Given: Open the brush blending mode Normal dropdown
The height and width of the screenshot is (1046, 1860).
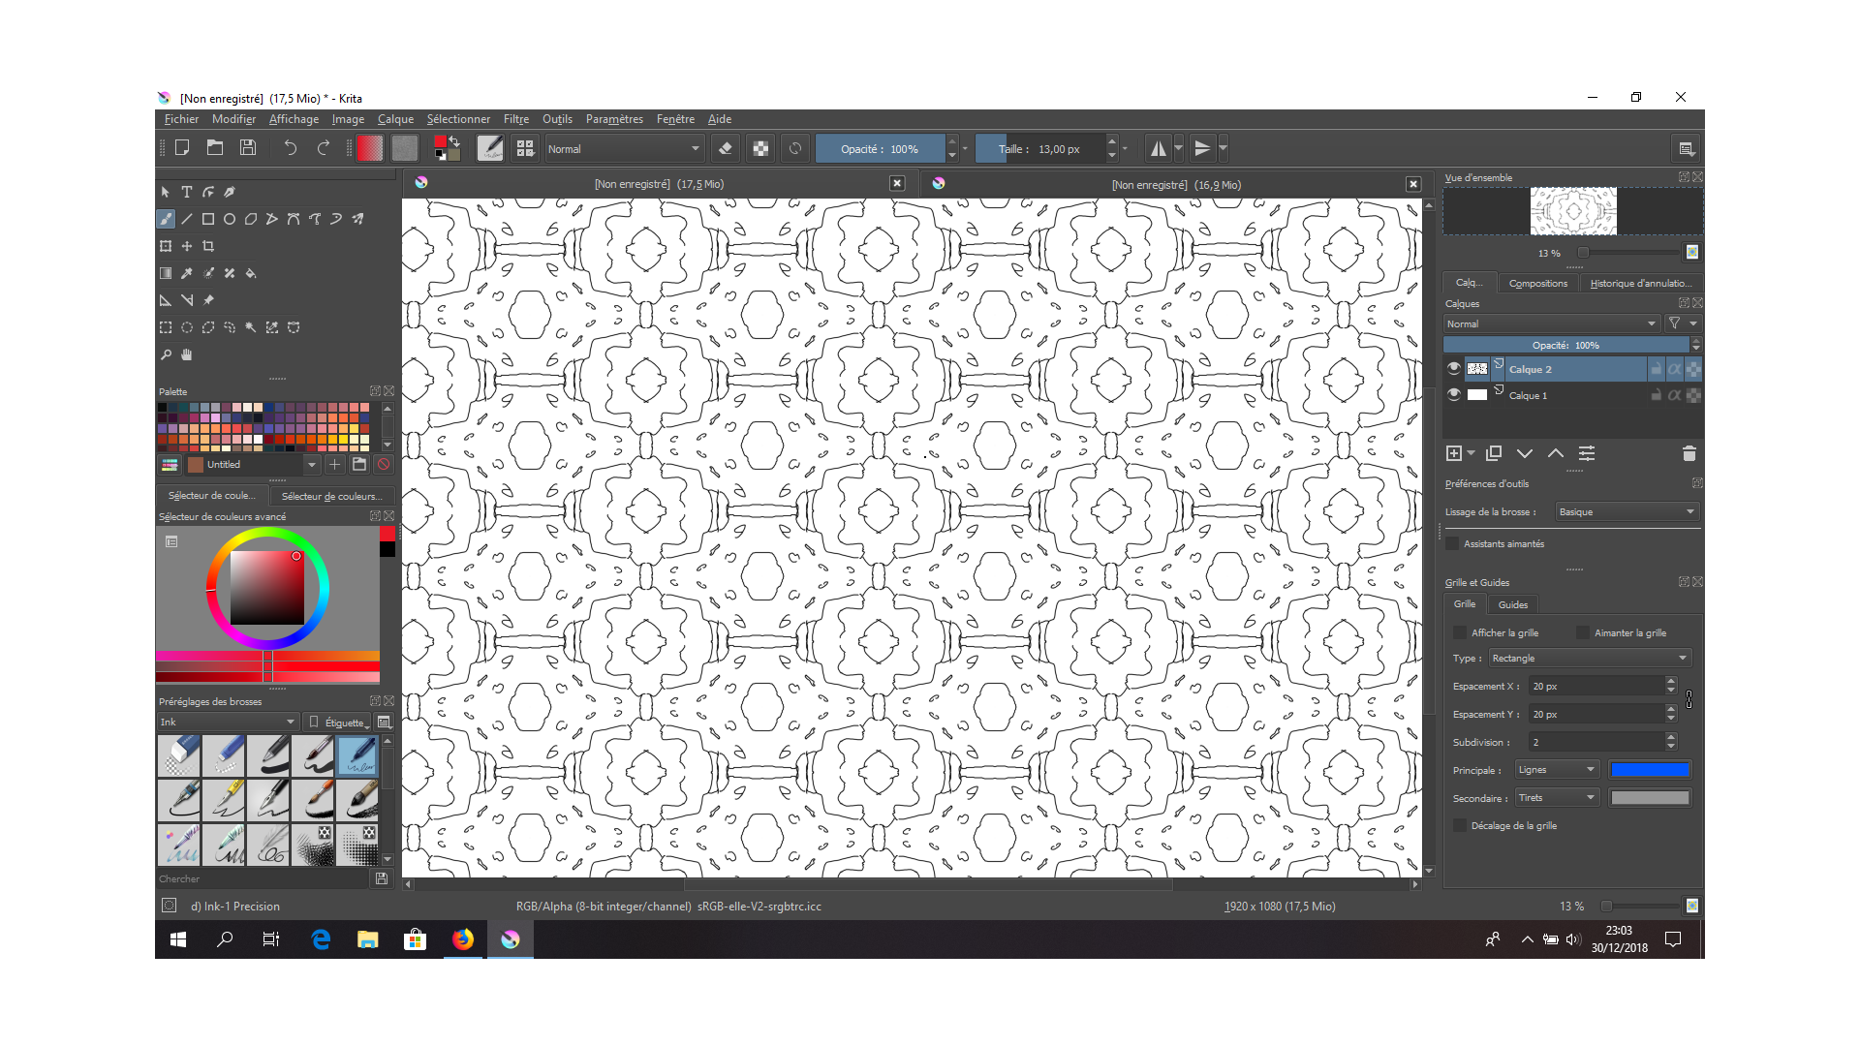Looking at the screenshot, I should click(623, 149).
